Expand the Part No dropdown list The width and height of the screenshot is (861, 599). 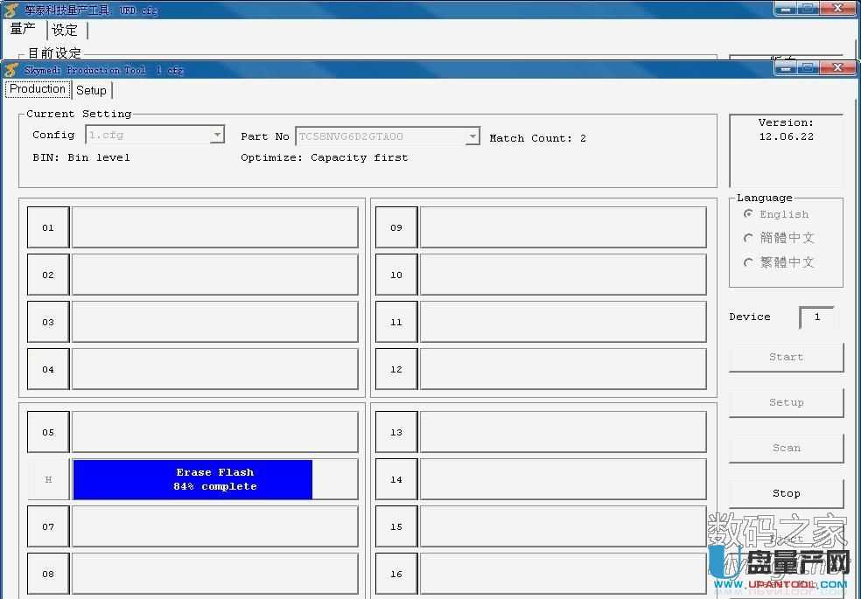point(472,136)
